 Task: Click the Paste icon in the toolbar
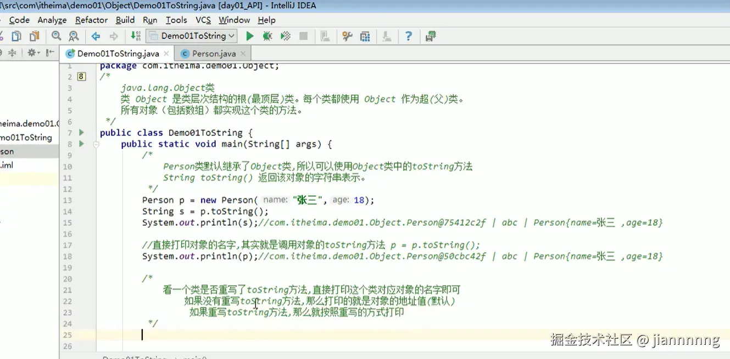33,36
